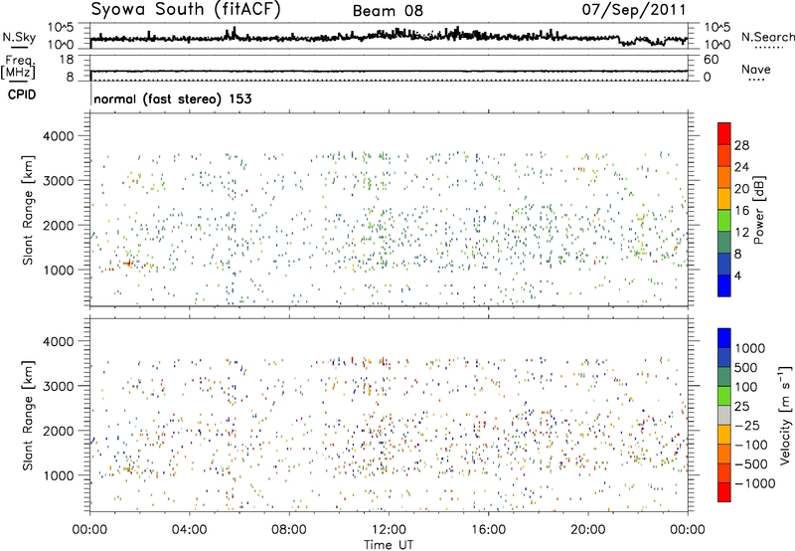This screenshot has width=795, height=551.
Task: Click the '-1000' velocity colorbar value
Action: (x=754, y=483)
